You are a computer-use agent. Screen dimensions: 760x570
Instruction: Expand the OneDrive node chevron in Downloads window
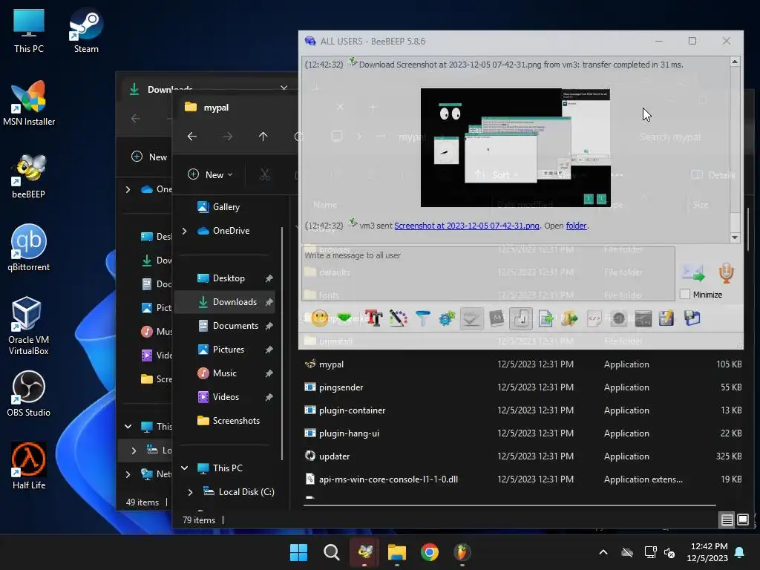[128, 189]
